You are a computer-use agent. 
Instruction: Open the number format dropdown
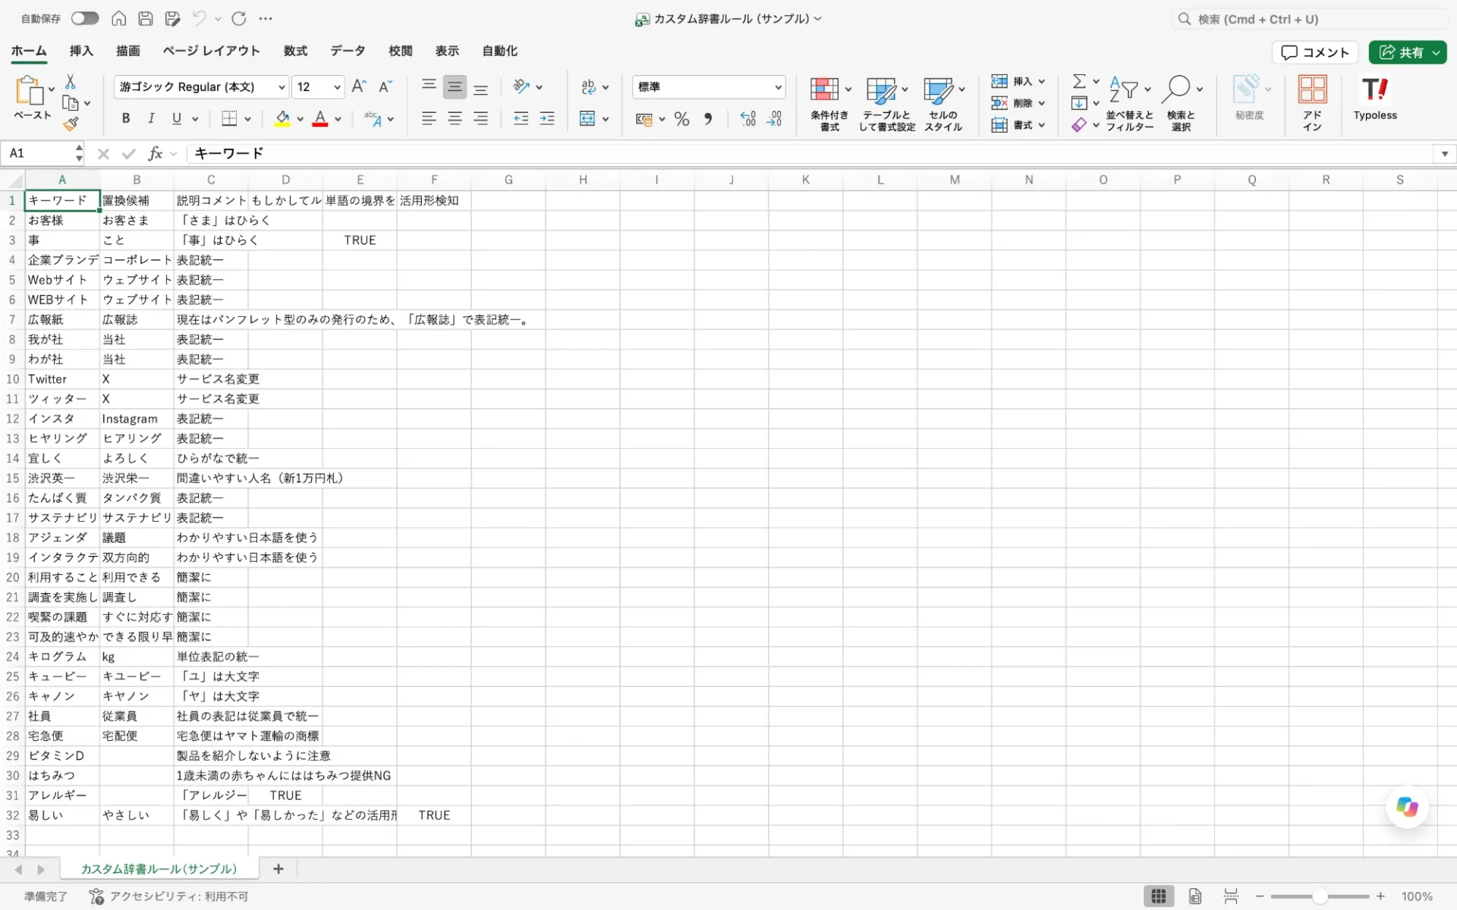pyautogui.click(x=778, y=87)
